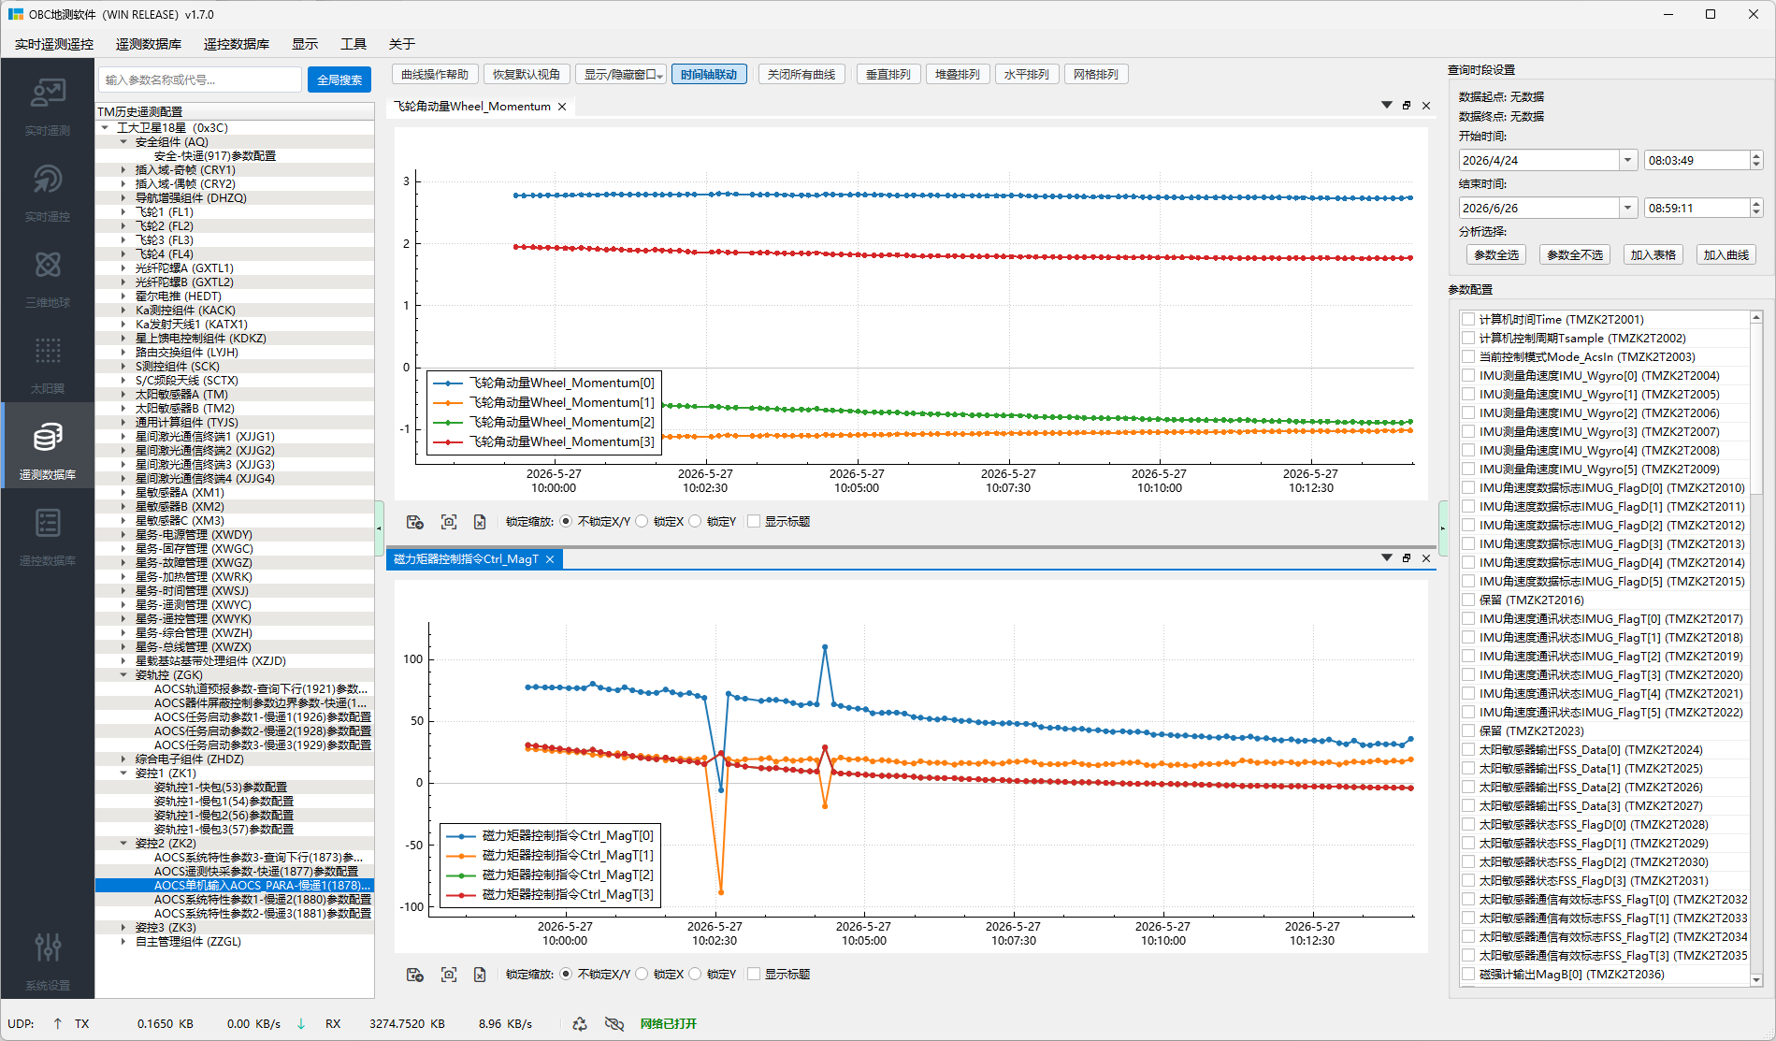Open the 遥控数据库 sidebar panel

pos(48,538)
